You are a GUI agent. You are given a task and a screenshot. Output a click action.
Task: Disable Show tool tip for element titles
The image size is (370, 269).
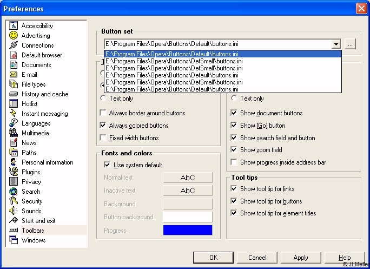pos(234,213)
